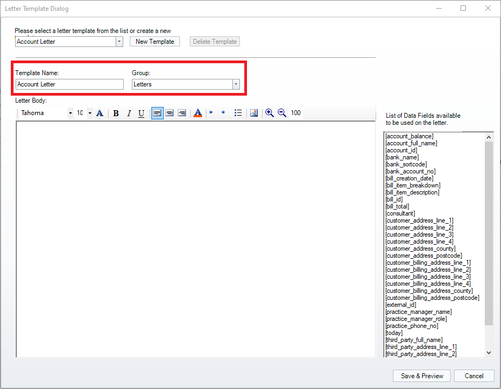Click the New Template button
The height and width of the screenshot is (389, 501).
(x=155, y=42)
